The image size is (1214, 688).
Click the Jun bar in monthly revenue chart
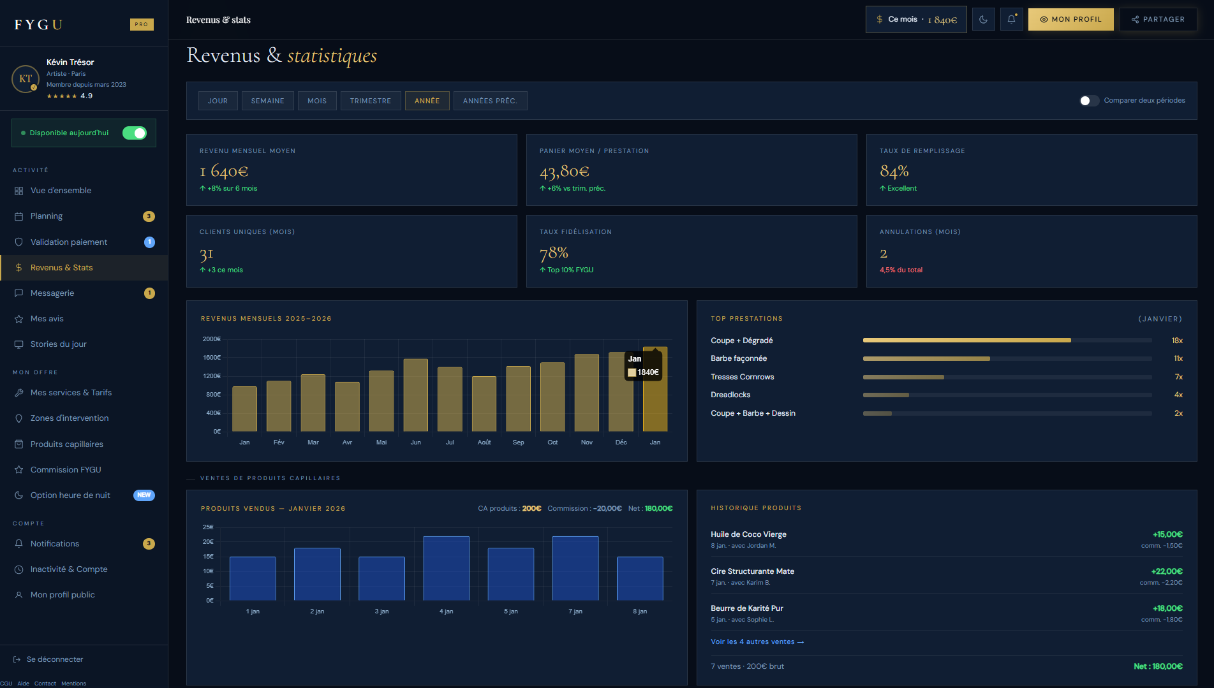(x=416, y=395)
